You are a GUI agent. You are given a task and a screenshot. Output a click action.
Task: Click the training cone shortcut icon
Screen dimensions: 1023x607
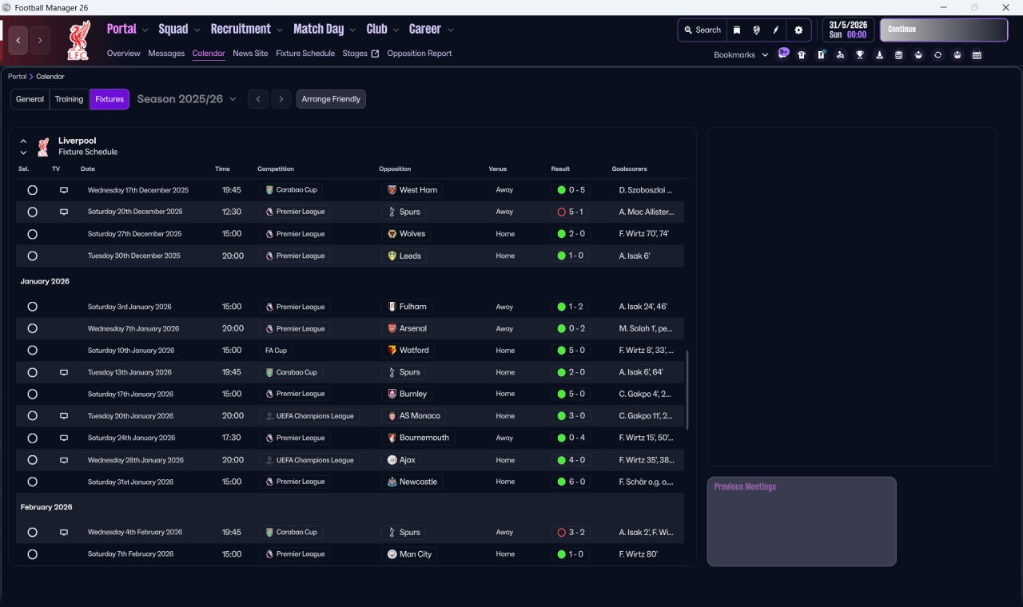pos(880,55)
